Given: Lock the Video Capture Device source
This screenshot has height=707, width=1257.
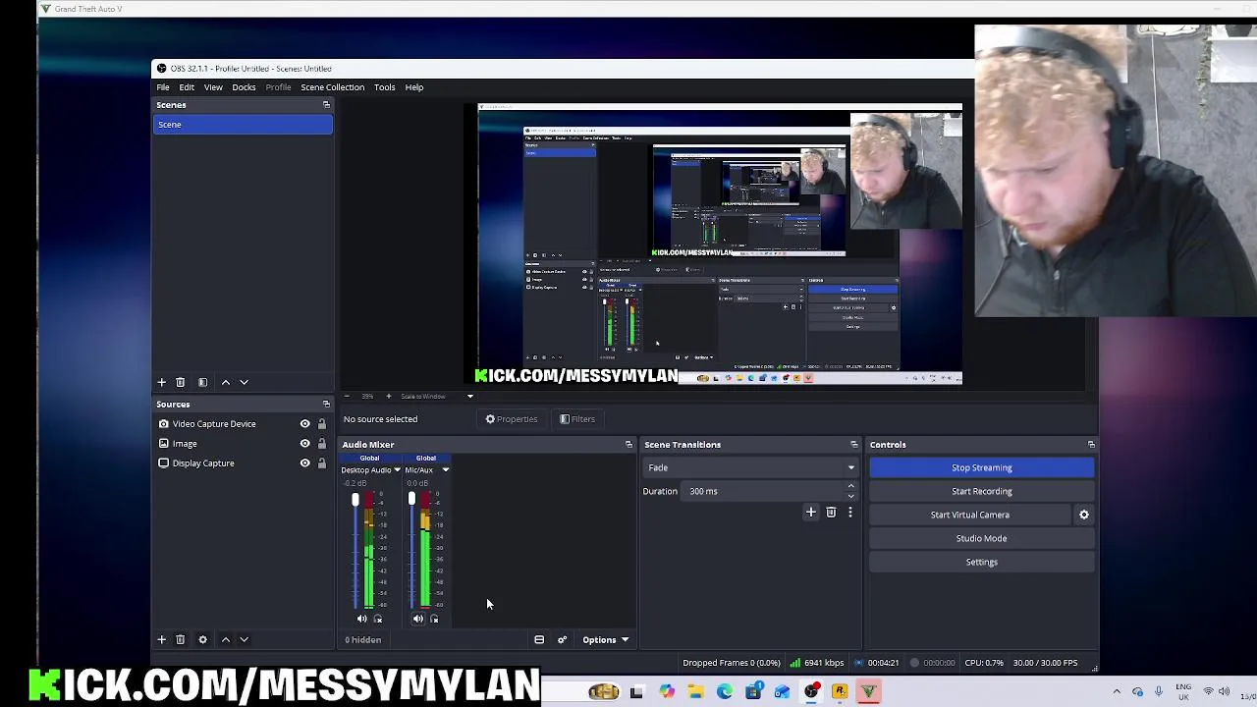Looking at the screenshot, I should (x=321, y=424).
